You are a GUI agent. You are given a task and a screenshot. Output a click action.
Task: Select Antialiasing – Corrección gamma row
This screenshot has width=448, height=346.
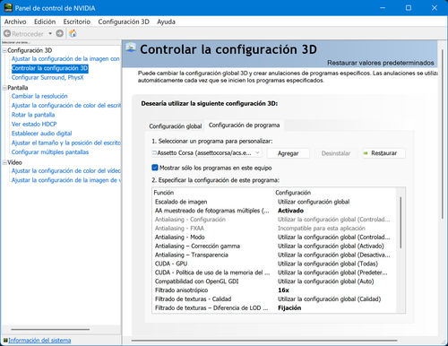point(274,247)
